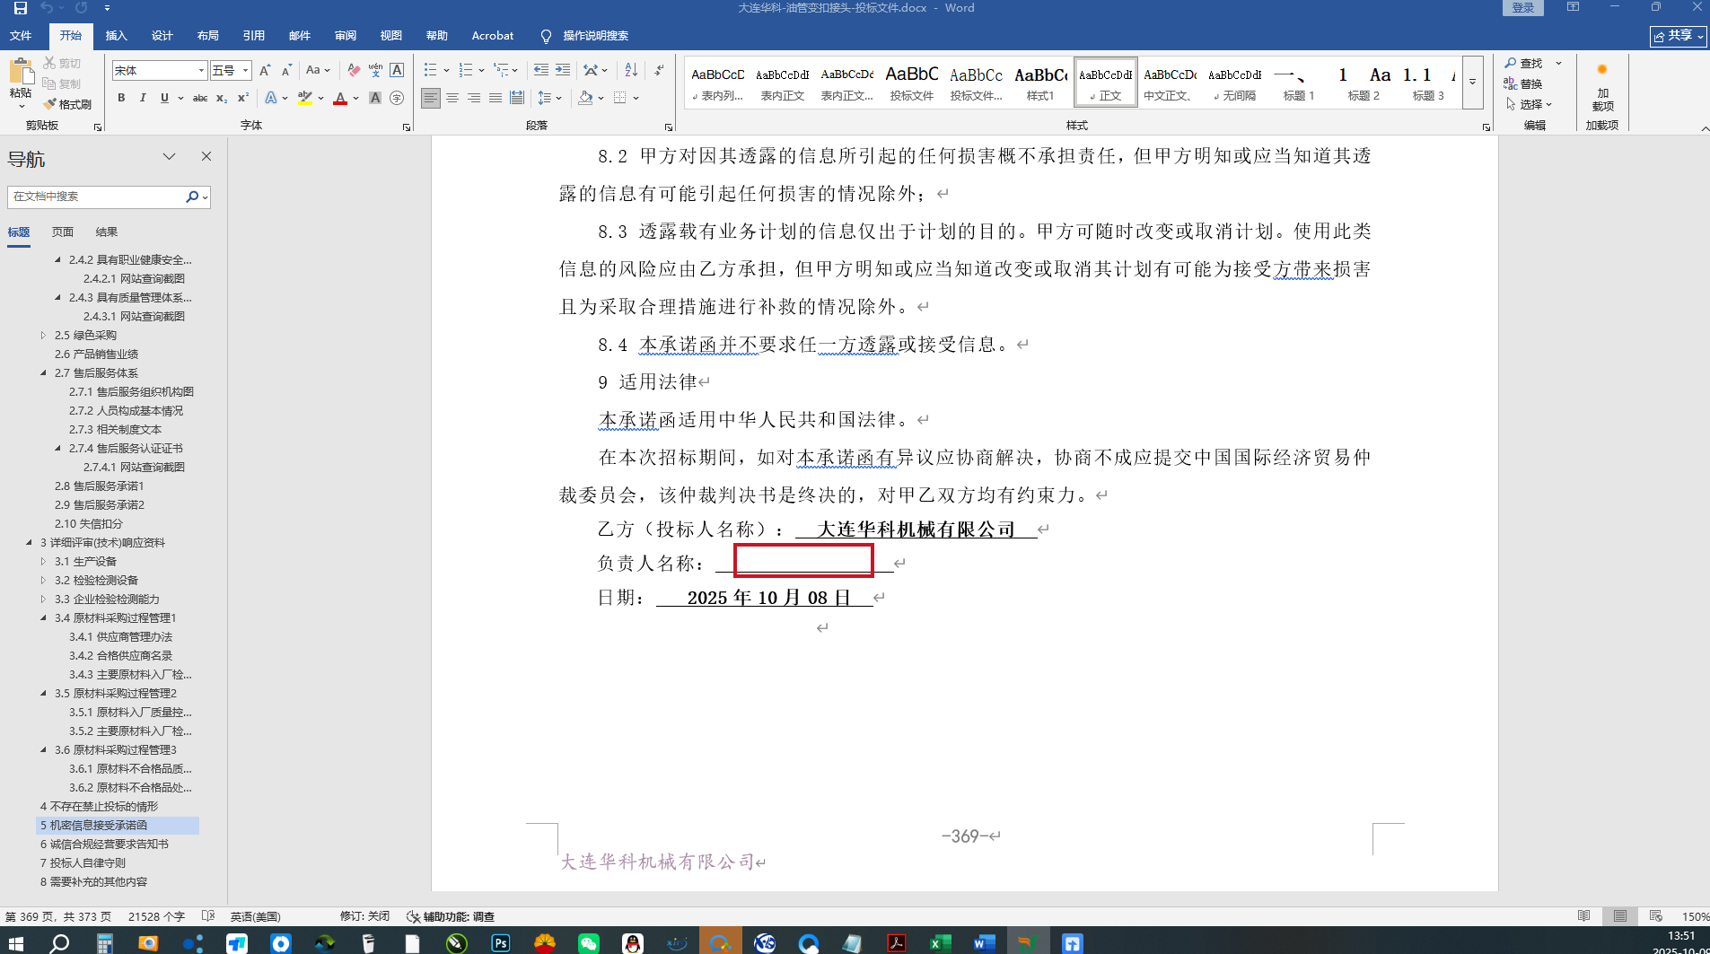The image size is (1710, 954).
Task: Close the navigation pane (导航)
Action: 206,156
